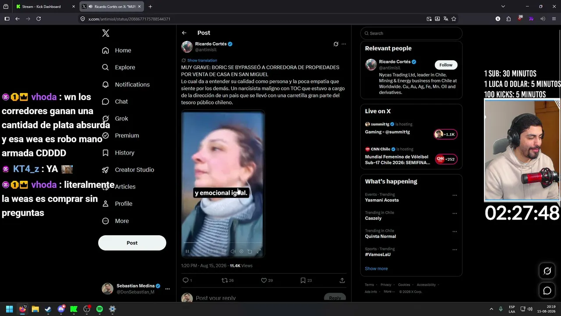
Task: Launch Steam from the taskbar
Action: [x=48, y=309]
